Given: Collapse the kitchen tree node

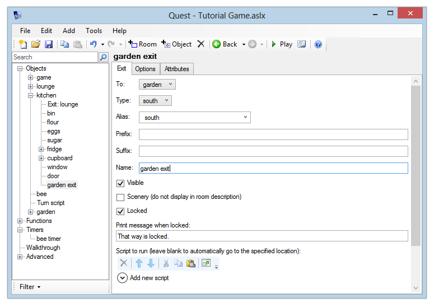Looking at the screenshot, I should click(x=30, y=95).
